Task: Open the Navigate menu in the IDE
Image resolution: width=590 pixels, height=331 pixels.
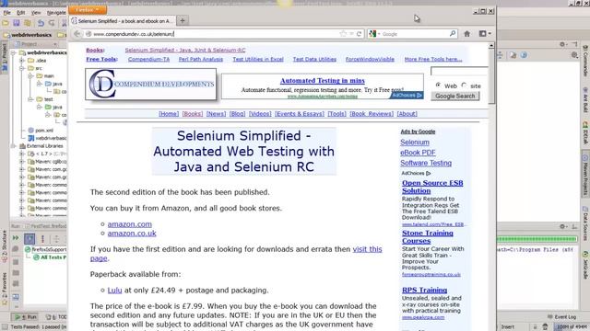Action: tap(56, 12)
